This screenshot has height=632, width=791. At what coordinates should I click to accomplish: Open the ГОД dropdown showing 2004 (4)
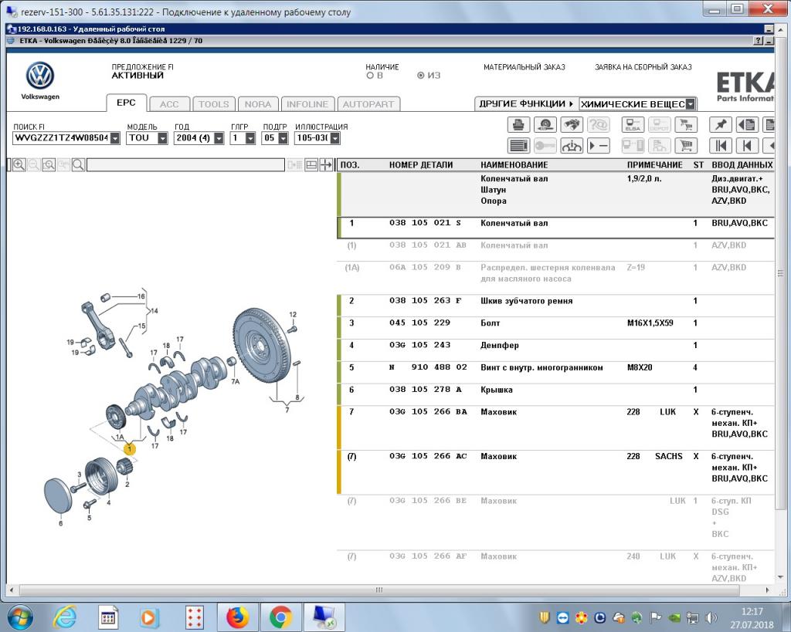[219, 138]
